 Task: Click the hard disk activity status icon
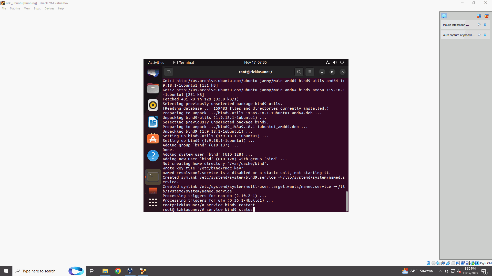tap(428, 263)
